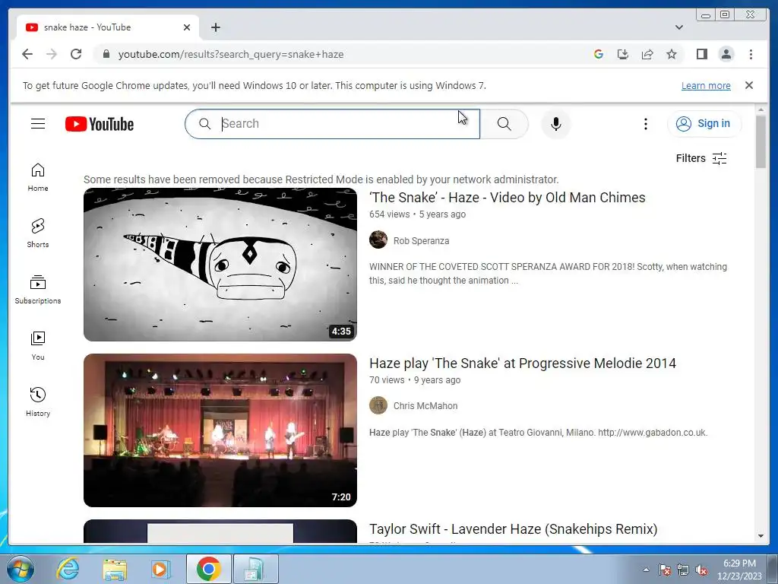Select the WINNER OF THE COVETED description text
778x584 pixels.
pyautogui.click(x=548, y=274)
